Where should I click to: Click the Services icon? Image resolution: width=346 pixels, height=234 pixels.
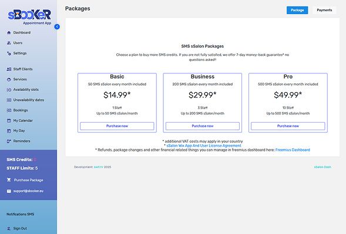(9, 79)
